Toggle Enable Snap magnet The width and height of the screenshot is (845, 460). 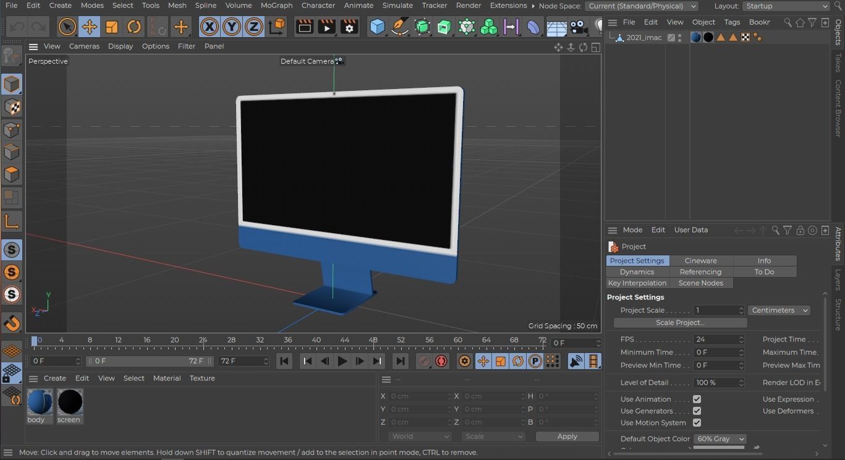click(12, 323)
